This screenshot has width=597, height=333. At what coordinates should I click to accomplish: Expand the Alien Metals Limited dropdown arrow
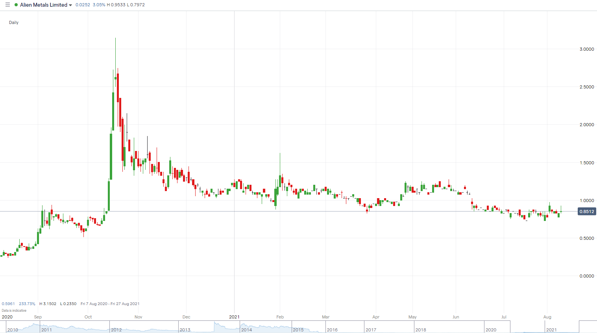pos(70,5)
